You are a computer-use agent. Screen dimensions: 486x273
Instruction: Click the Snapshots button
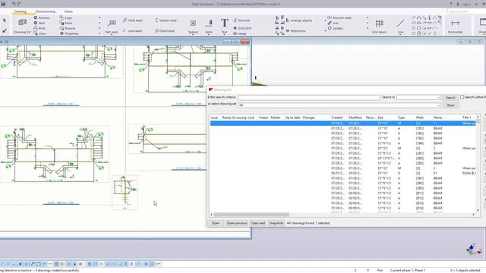click(276, 223)
